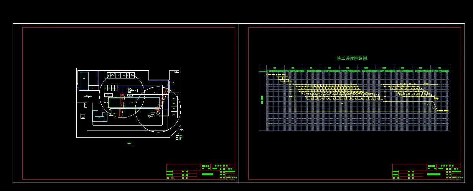Image resolution: width=473 pixels, height=191 pixels.
Task: Click the right sheet title block name bar
Action: [x=433, y=174]
